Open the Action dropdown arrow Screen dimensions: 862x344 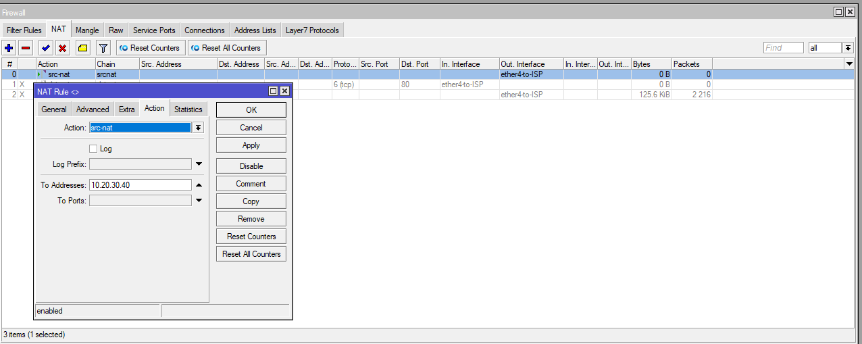tap(198, 128)
